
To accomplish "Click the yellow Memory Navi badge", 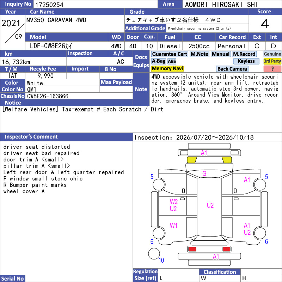I will 167,68.
